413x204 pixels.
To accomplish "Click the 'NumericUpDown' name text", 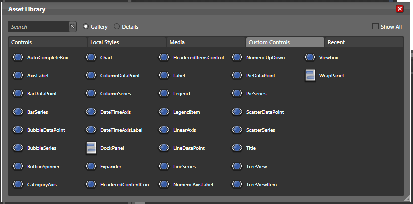I will coord(266,57).
